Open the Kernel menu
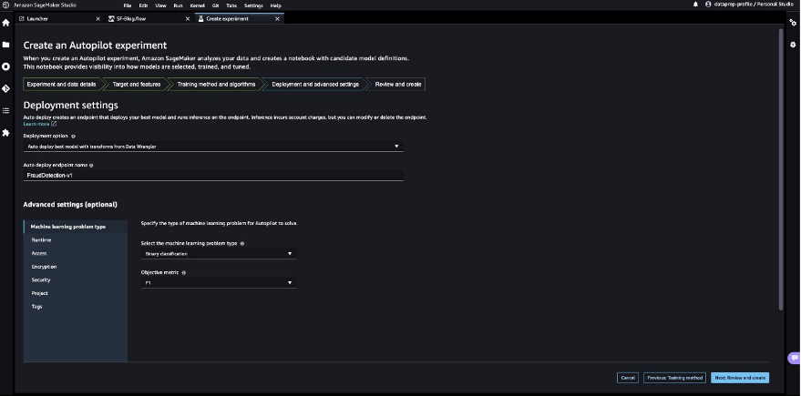The width and height of the screenshot is (801, 396). (x=197, y=5)
